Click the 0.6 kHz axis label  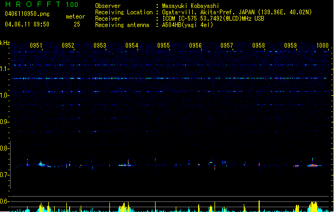point(4,201)
